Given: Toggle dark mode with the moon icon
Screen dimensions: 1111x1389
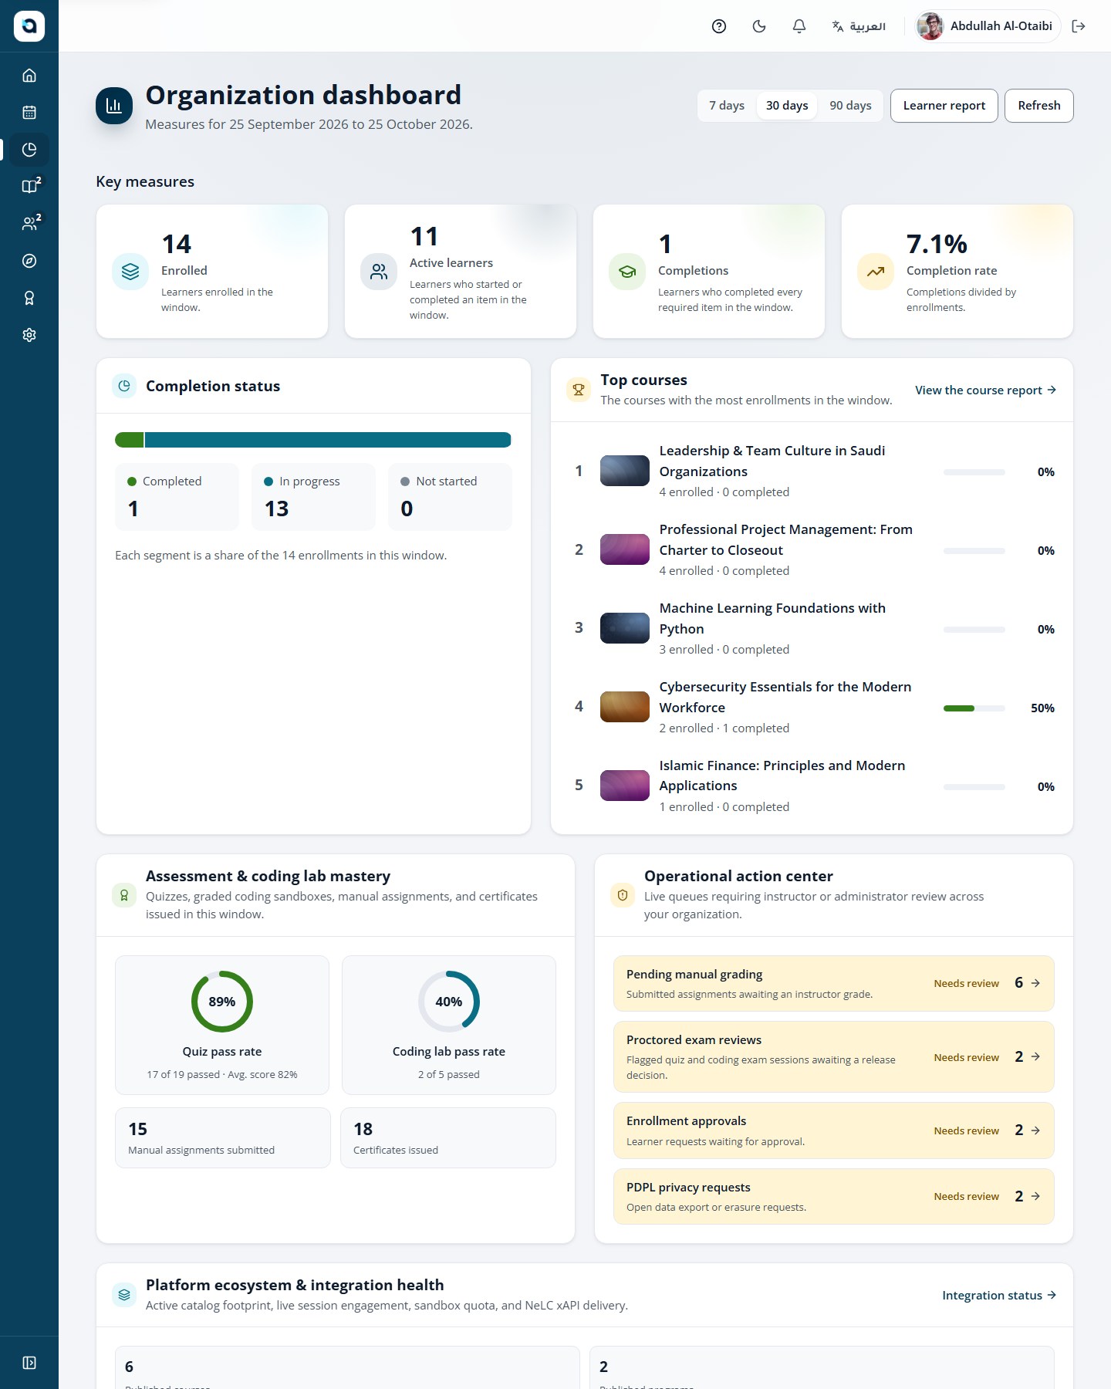Looking at the screenshot, I should point(759,26).
